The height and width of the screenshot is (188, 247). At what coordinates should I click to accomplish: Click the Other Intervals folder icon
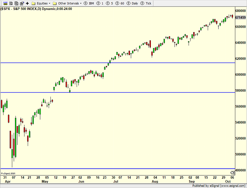click(x=55, y=3)
